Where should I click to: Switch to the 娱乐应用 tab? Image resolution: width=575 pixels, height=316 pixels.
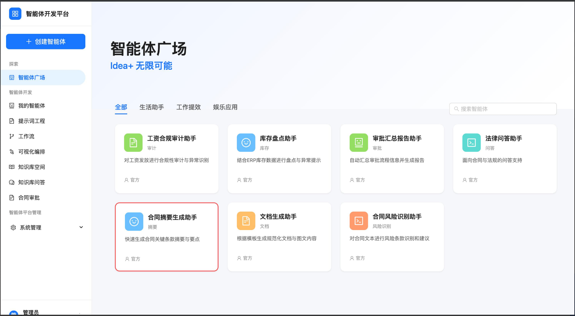(x=224, y=107)
